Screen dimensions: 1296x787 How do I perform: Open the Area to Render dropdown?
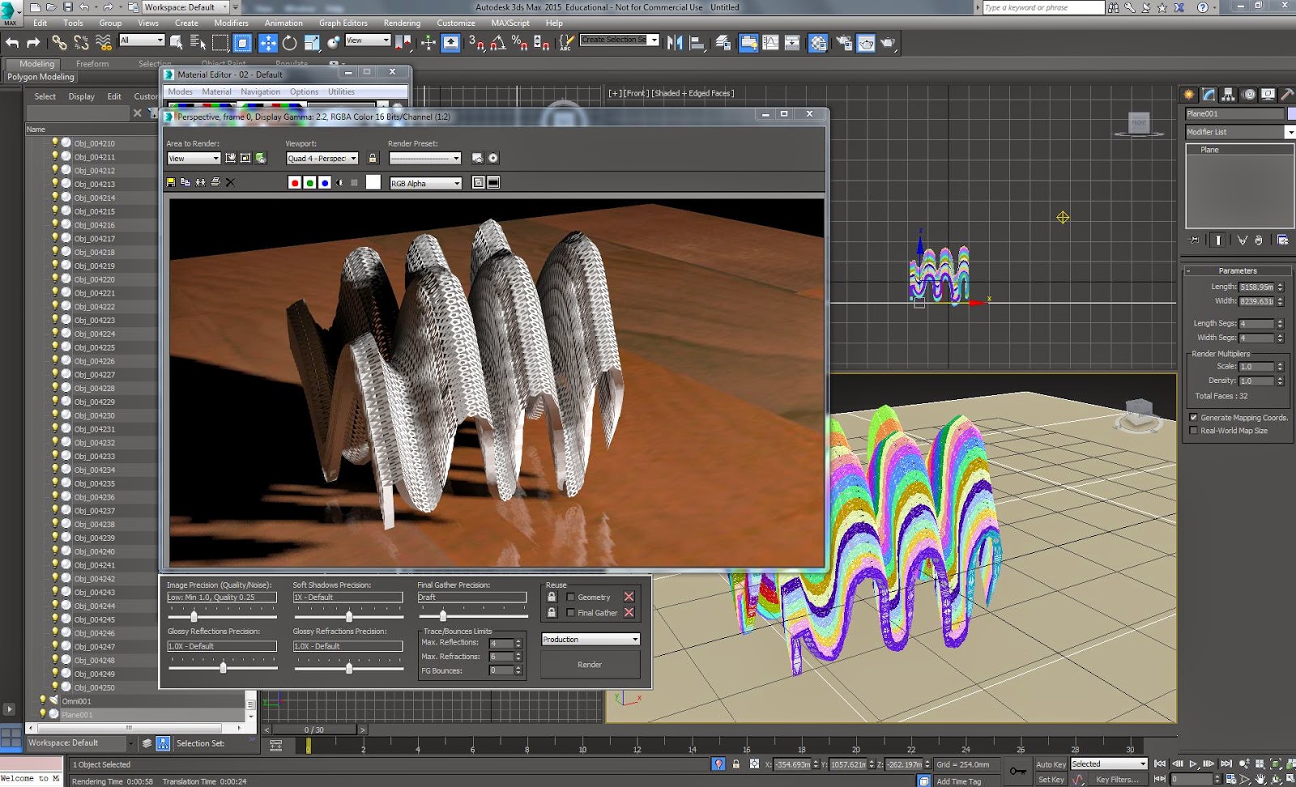(194, 159)
